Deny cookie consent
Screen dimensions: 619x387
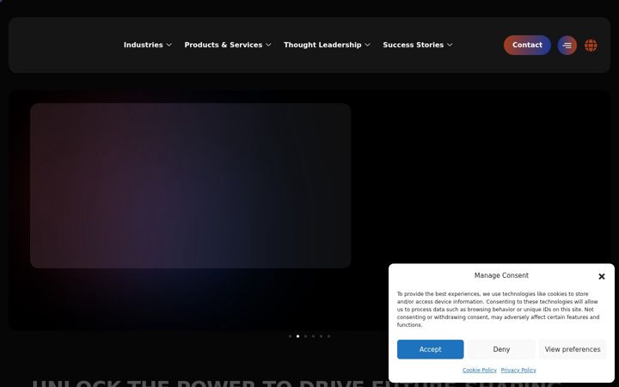coord(501,349)
